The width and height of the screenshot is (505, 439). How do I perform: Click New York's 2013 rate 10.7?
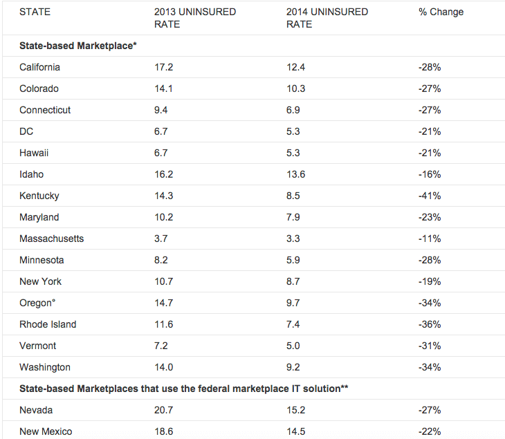tap(164, 281)
